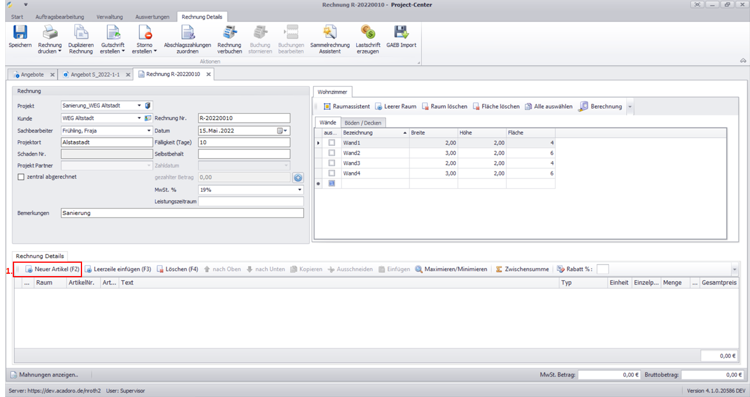Launch the Sammelrechnung Assistent
This screenshot has width=750, height=397.
pyautogui.click(x=330, y=33)
